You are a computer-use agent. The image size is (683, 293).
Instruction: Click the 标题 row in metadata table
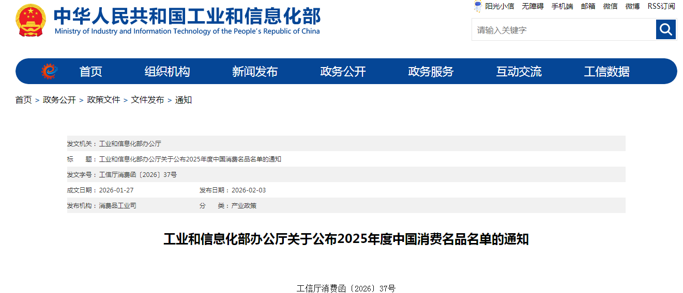point(346,159)
